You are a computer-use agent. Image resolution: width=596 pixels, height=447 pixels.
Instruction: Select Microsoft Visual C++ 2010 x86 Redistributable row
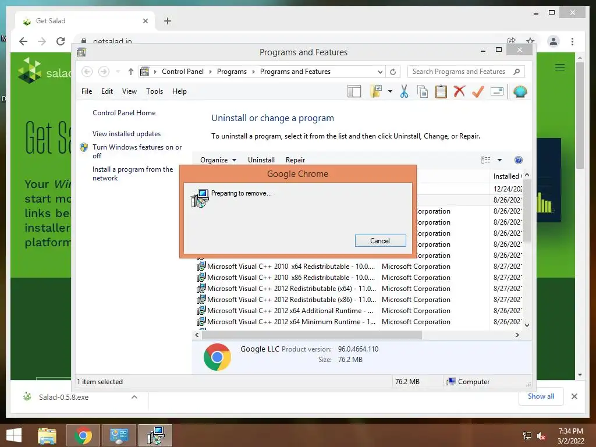point(359,278)
